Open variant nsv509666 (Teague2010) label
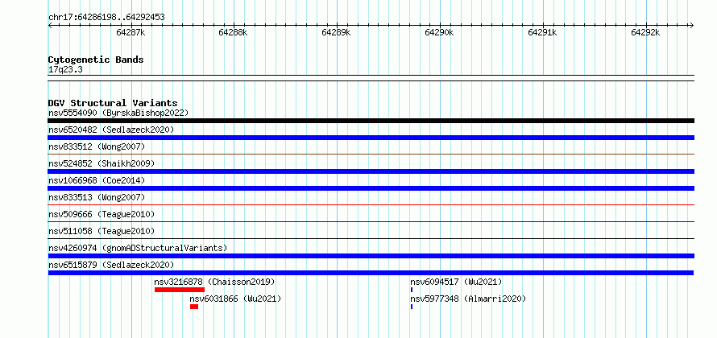The width and height of the screenshot is (717, 338). tap(102, 214)
